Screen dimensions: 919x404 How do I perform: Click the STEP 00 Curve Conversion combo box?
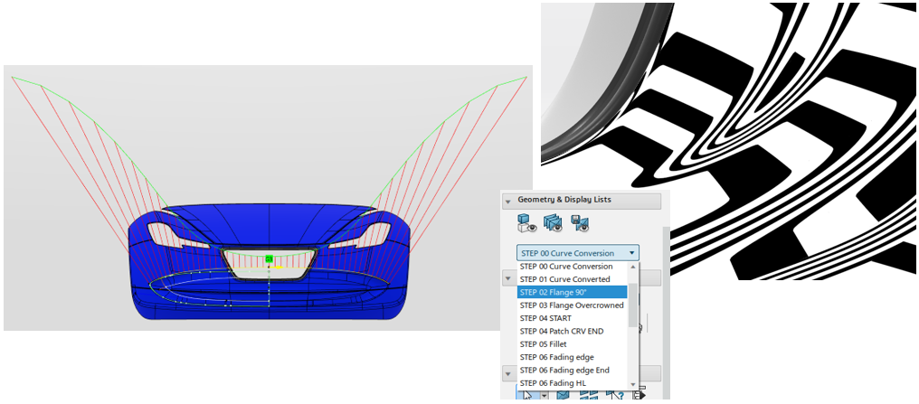point(577,253)
